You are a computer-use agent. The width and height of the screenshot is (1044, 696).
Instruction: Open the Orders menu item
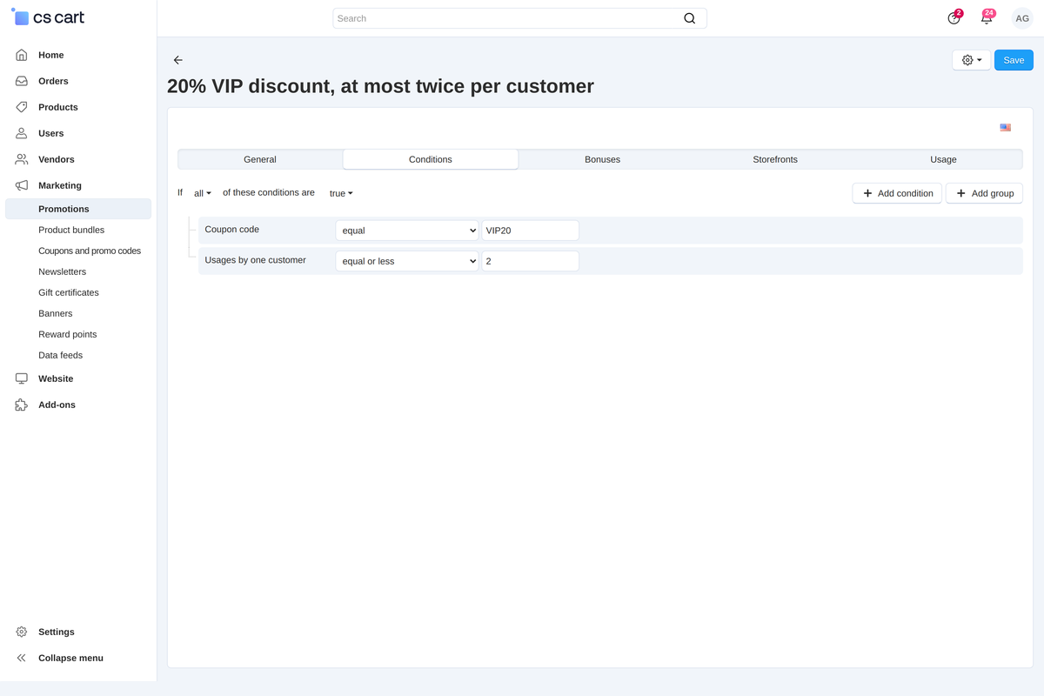53,81
